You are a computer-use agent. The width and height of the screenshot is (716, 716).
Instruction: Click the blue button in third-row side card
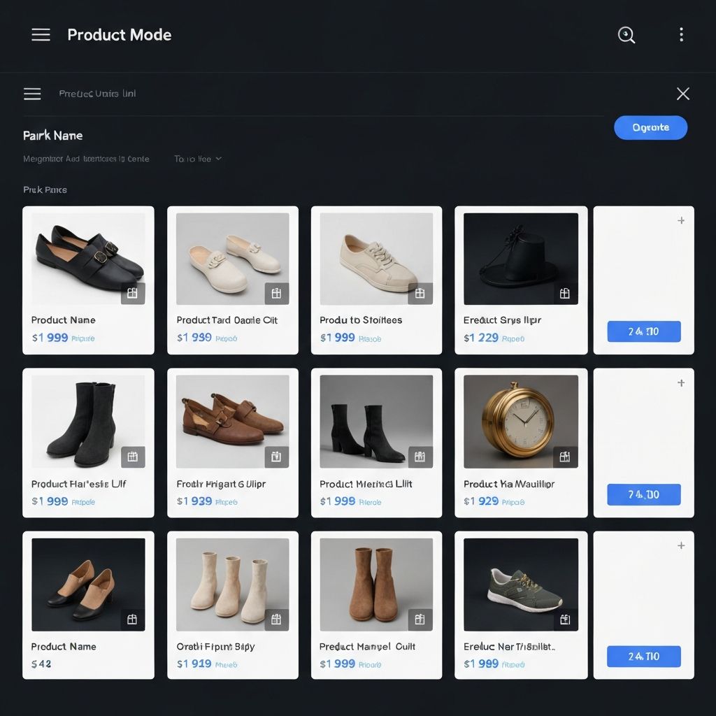(643, 656)
